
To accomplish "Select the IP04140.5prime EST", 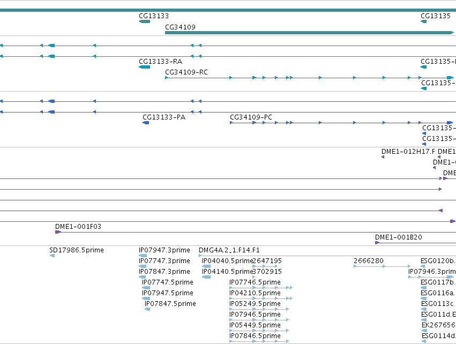I will coord(206,277).
